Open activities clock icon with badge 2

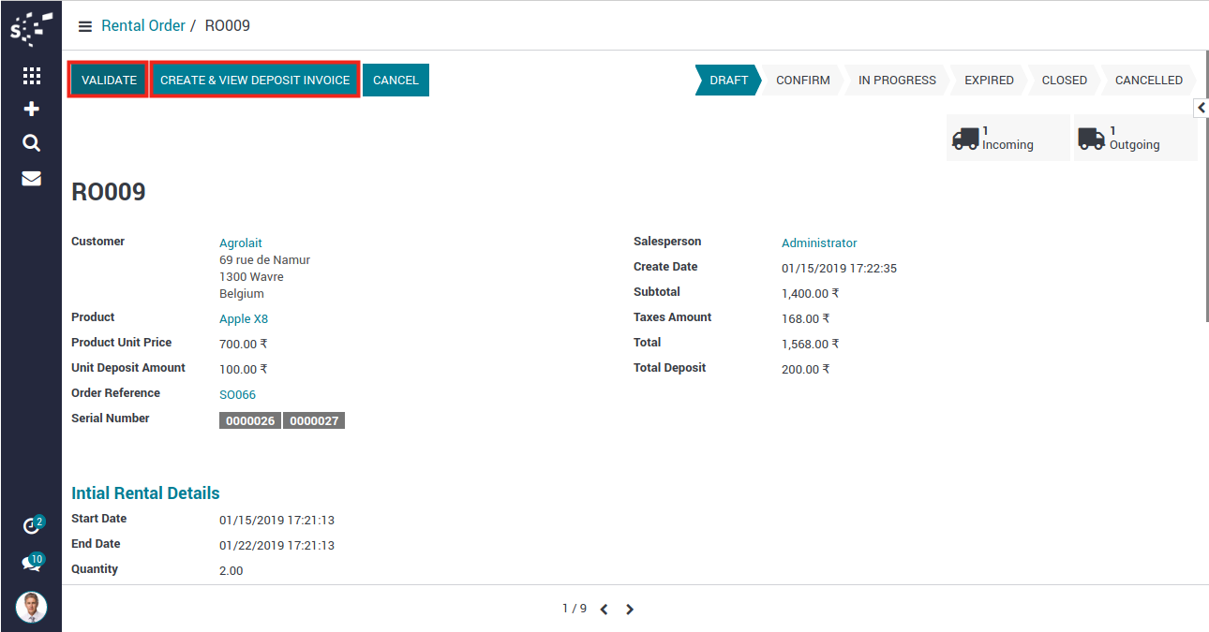click(31, 526)
